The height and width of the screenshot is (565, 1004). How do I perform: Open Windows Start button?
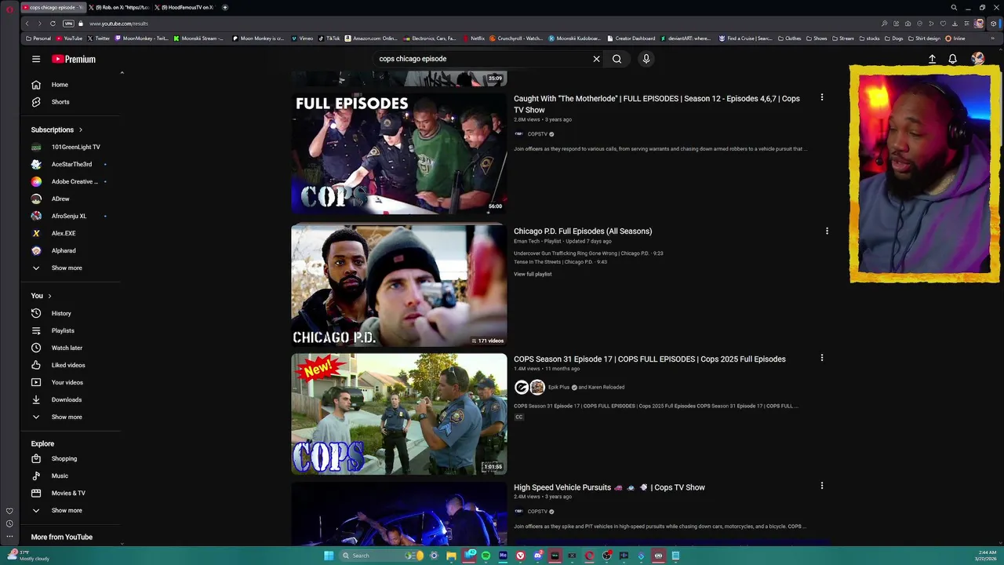tap(329, 556)
